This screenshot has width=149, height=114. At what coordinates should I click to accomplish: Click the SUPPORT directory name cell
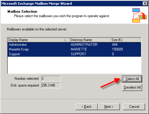78,54
